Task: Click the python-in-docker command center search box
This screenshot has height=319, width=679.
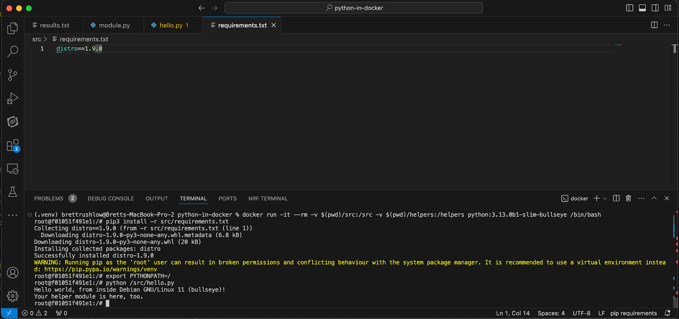Action: (354, 8)
